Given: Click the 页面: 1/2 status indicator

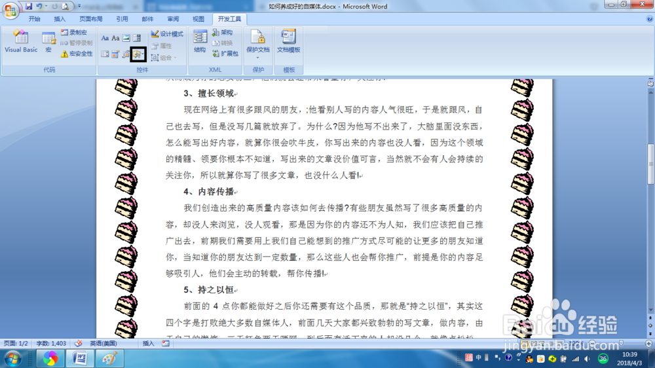Looking at the screenshot, I should coord(16,343).
